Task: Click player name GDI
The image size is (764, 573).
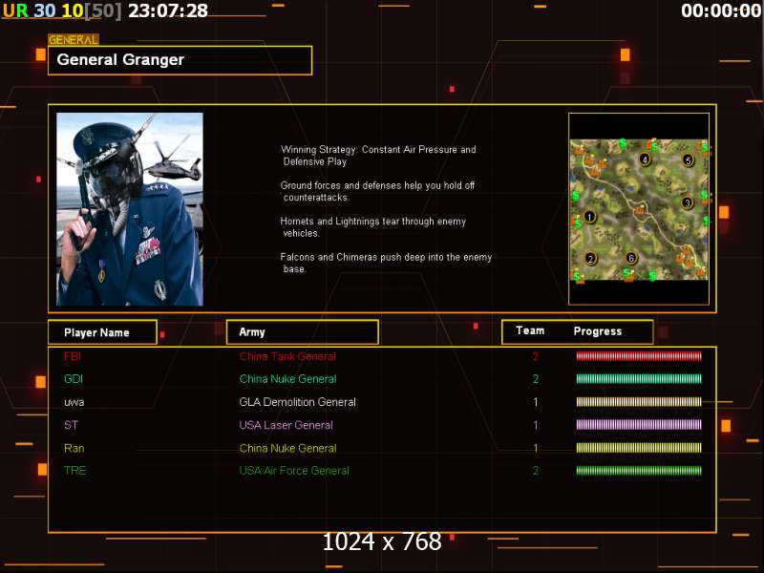Action: (74, 379)
